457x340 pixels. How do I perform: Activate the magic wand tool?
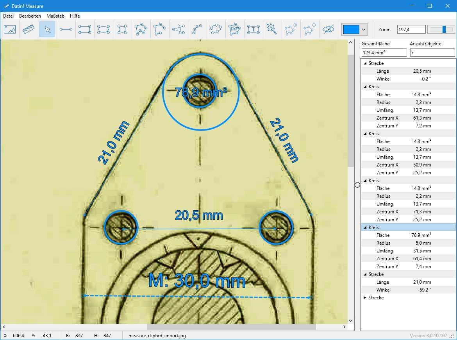point(272,29)
